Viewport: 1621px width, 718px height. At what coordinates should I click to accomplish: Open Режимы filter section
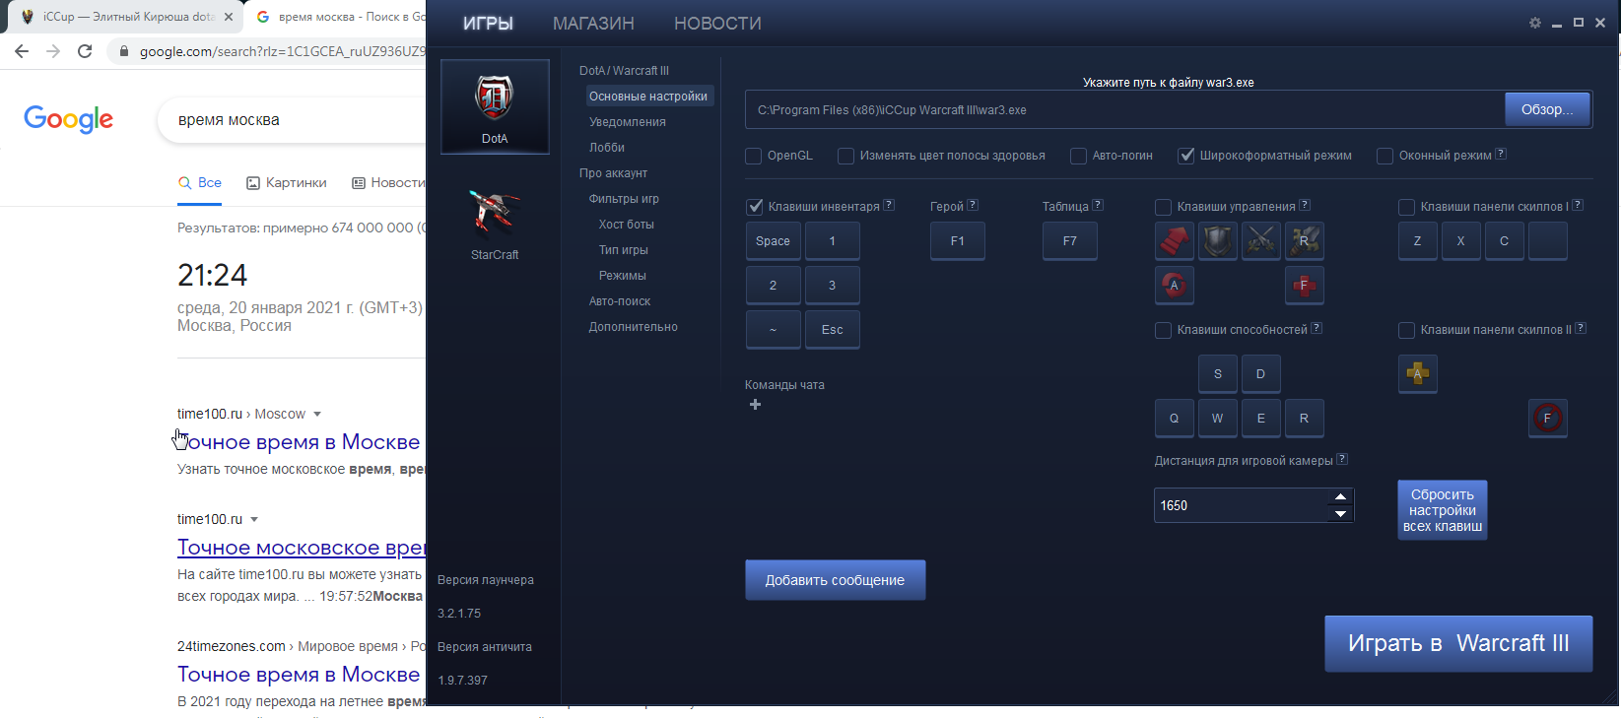point(622,276)
